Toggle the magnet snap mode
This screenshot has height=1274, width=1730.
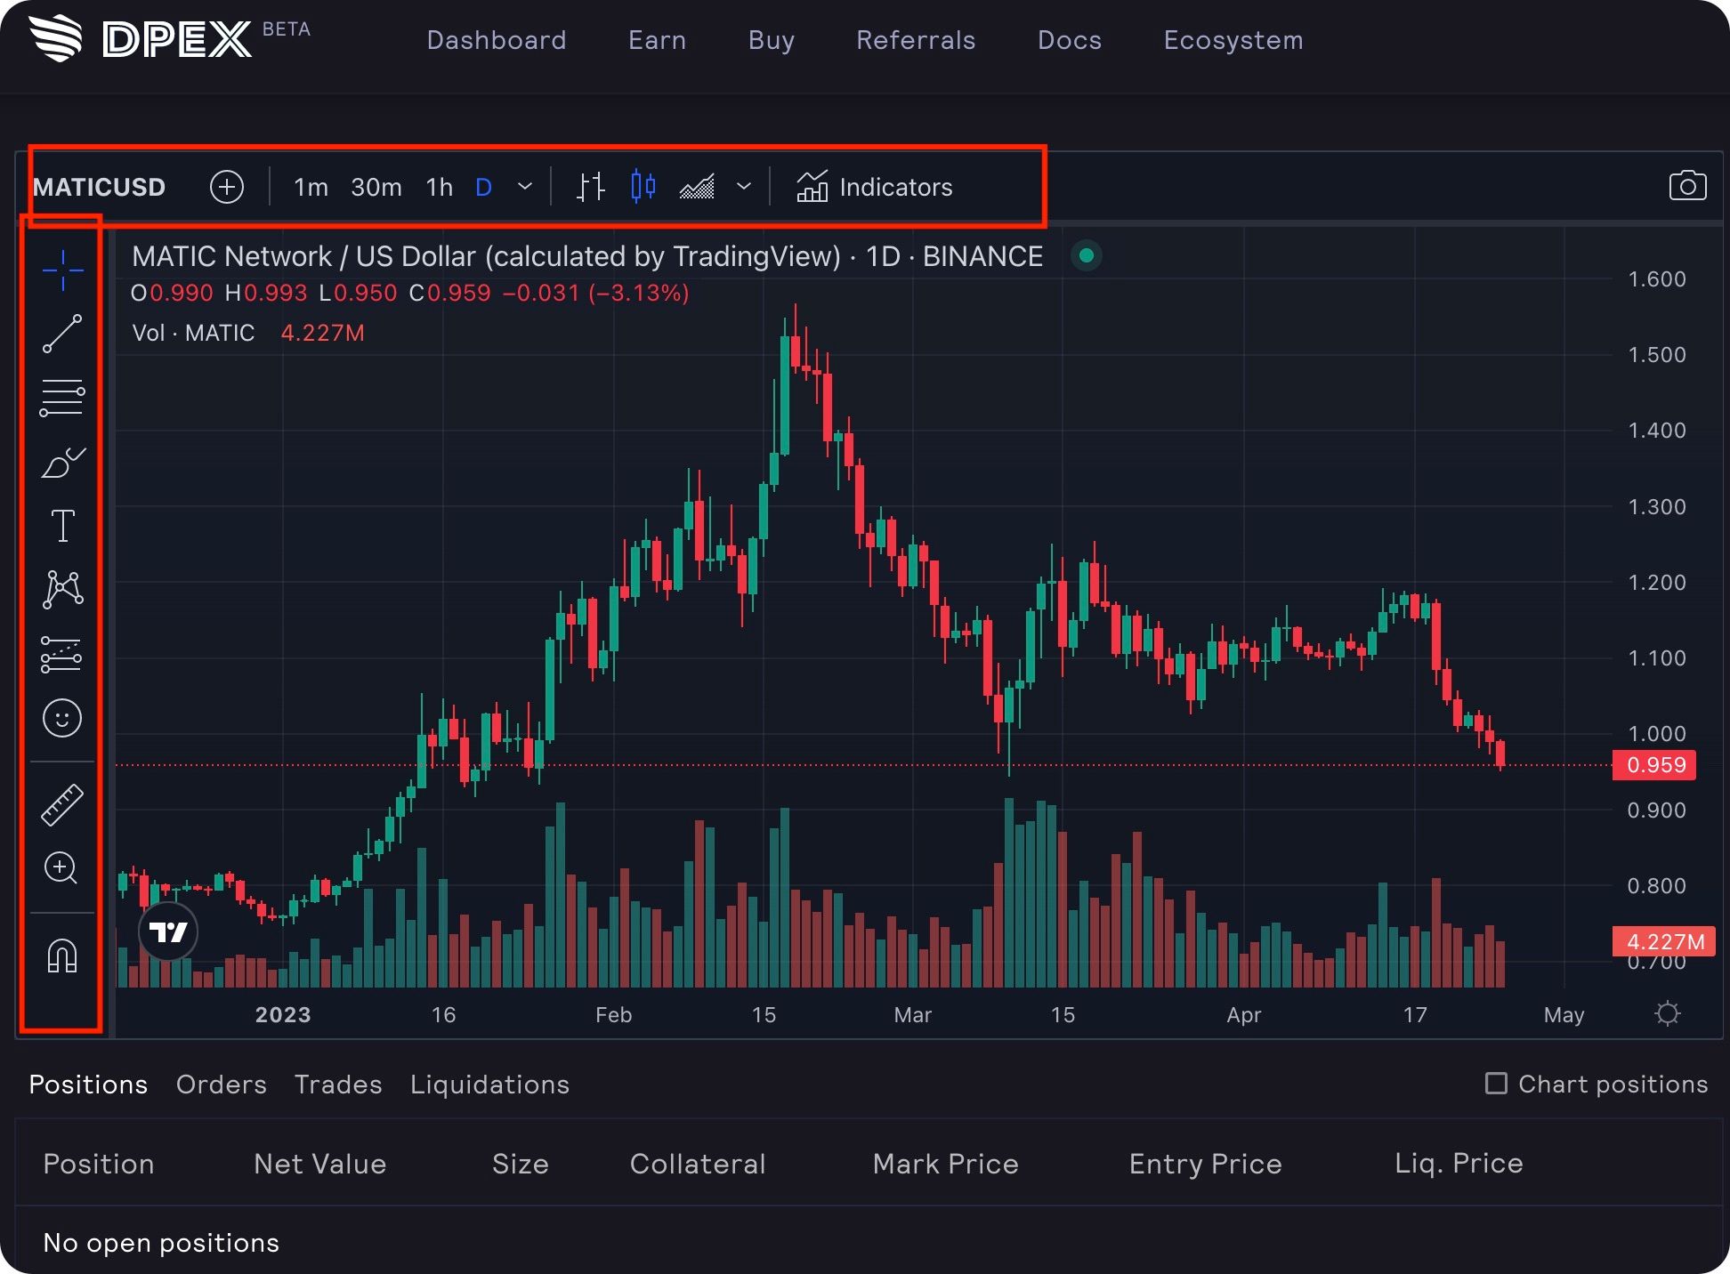[x=62, y=956]
